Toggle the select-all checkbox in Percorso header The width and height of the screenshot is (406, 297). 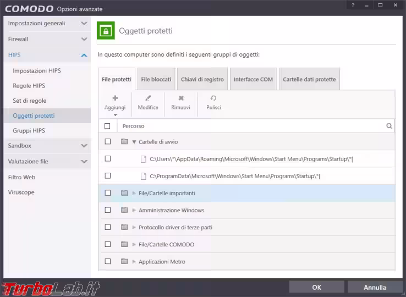click(108, 126)
